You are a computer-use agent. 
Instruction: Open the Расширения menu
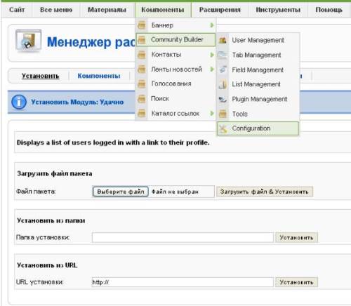pos(220,10)
